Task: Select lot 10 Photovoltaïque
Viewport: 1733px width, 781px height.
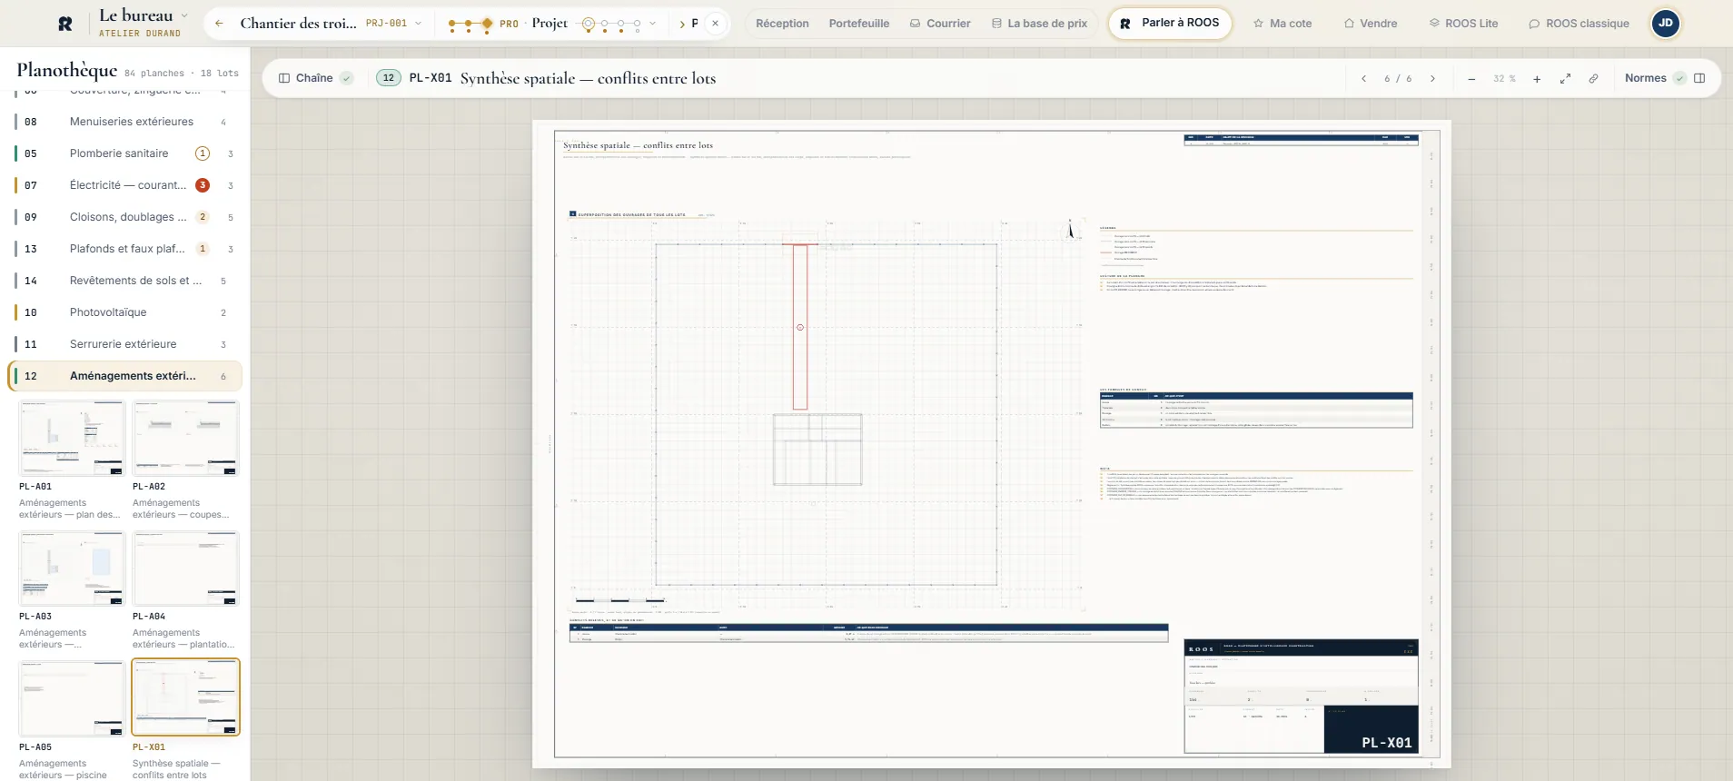Action: [x=125, y=312]
